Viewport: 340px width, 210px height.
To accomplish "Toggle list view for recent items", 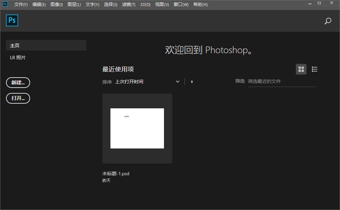I will (314, 69).
